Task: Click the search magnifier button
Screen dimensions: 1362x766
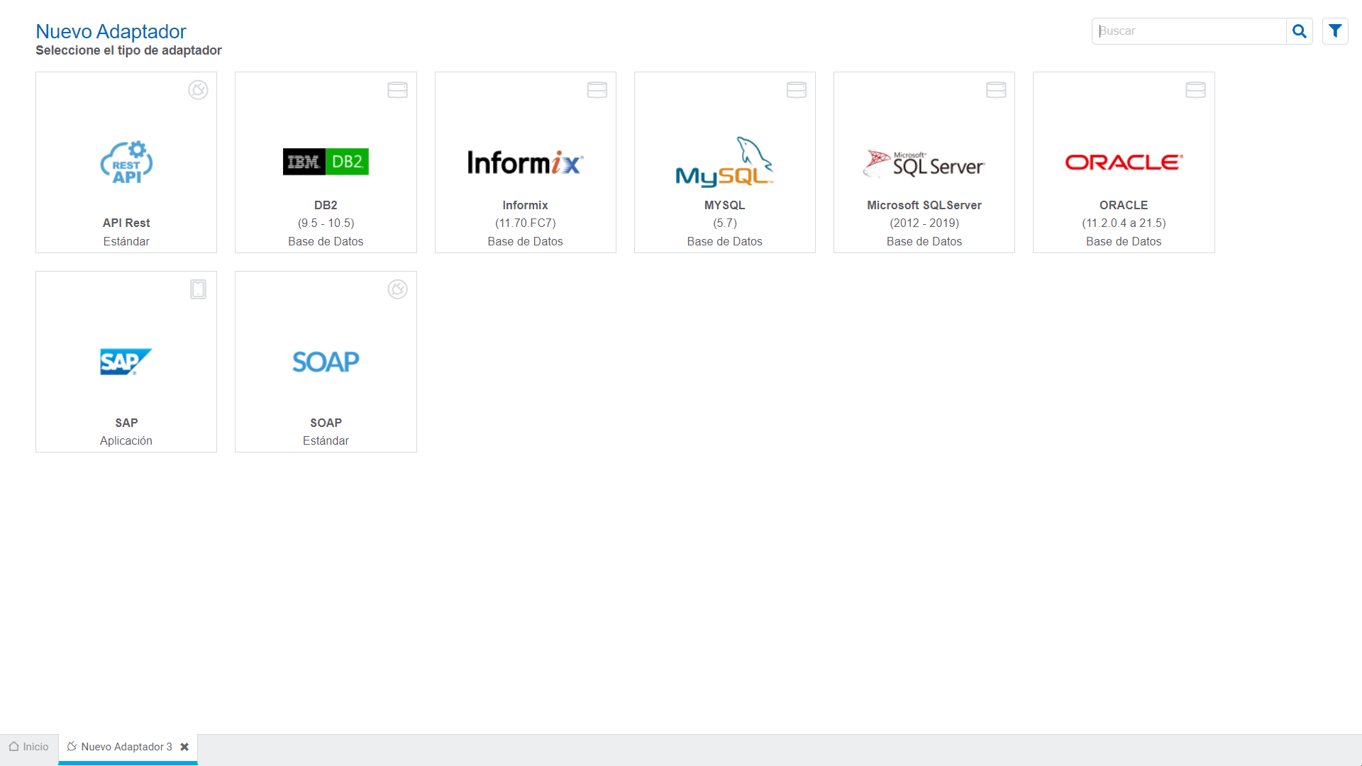Action: point(1299,31)
